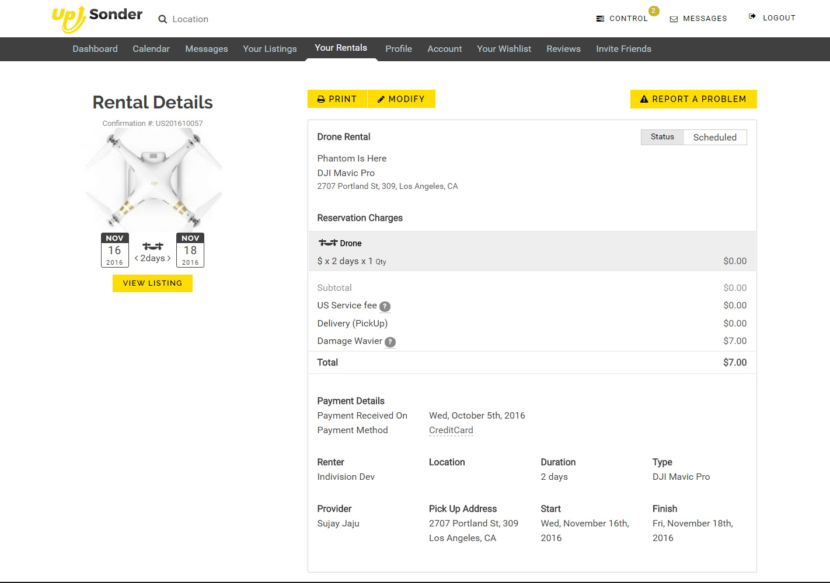Open the Account tab
This screenshot has height=583, width=830.
445,49
